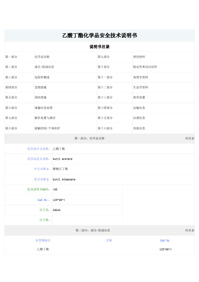Open the 稳定性和反应活性 contents entry

pyautogui.click(x=145, y=67)
